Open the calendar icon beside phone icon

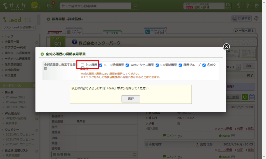(252, 97)
